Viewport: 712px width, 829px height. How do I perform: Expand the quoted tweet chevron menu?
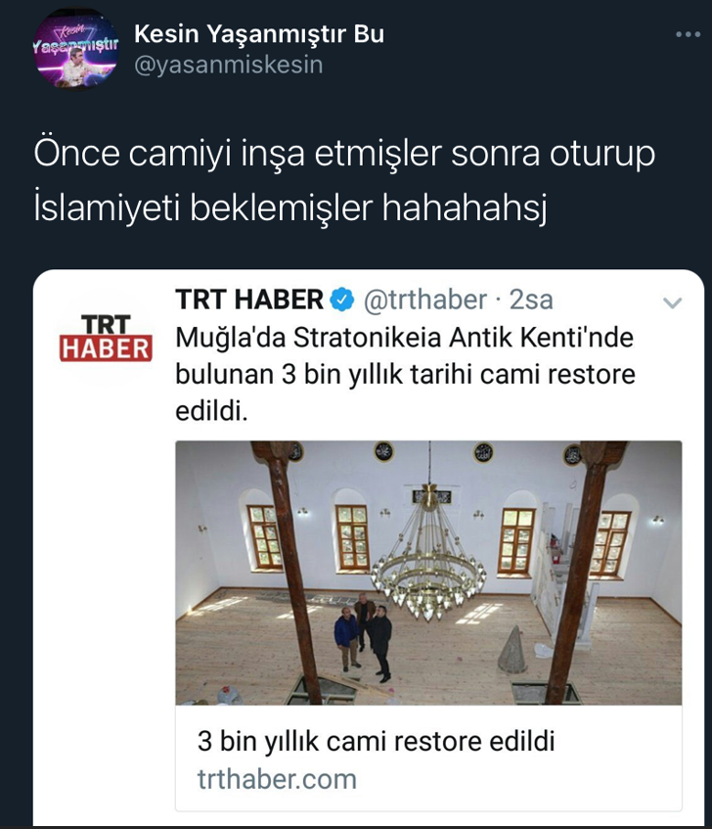672,302
